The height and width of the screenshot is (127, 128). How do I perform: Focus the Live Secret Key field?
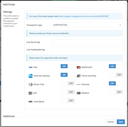pos(87,42)
